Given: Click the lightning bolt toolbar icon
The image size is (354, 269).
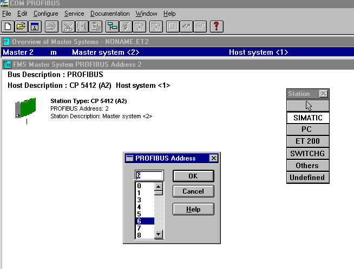Looking at the screenshot, I should click(126, 27).
